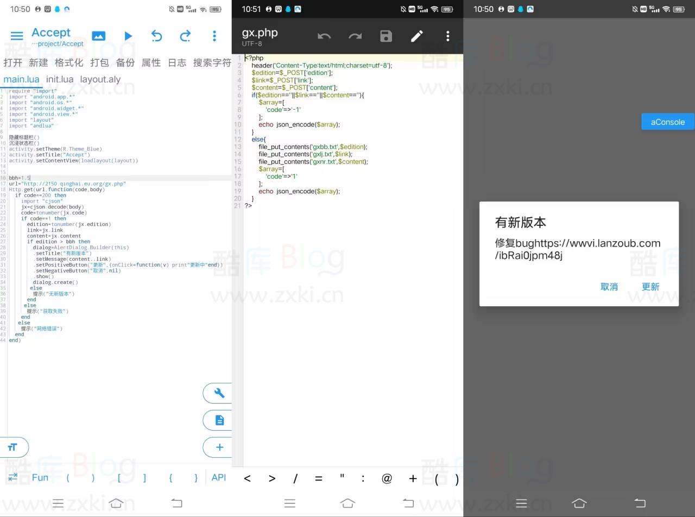Redo changes in the gx.php editor
The image size is (695, 517).
(x=355, y=36)
